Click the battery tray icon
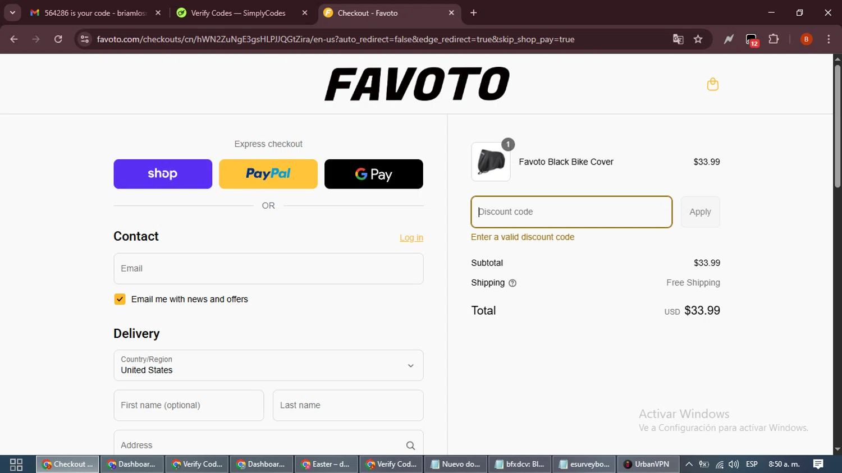 click(704, 465)
